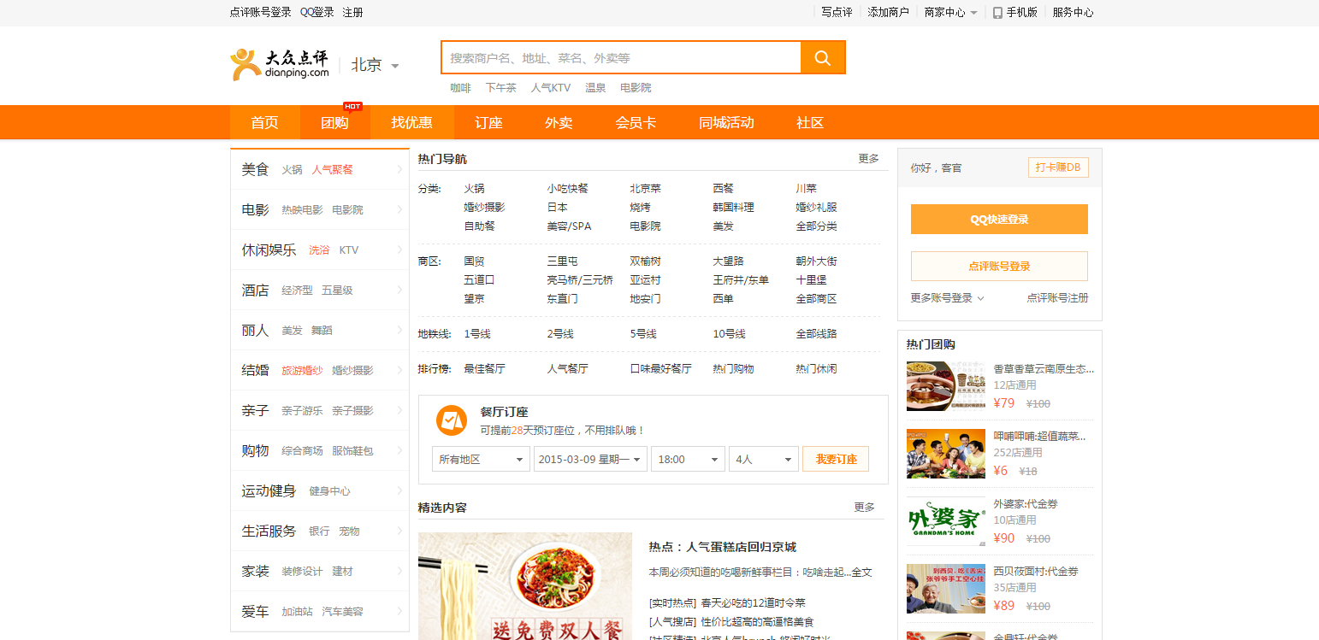Open the 北京 city selector dropdown
1319x640 pixels.
[x=376, y=65]
